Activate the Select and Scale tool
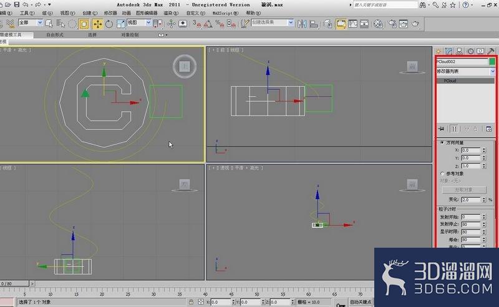499x307 pixels. click(121, 24)
